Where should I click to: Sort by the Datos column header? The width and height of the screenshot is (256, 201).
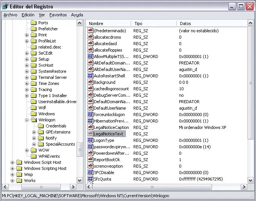212,24
